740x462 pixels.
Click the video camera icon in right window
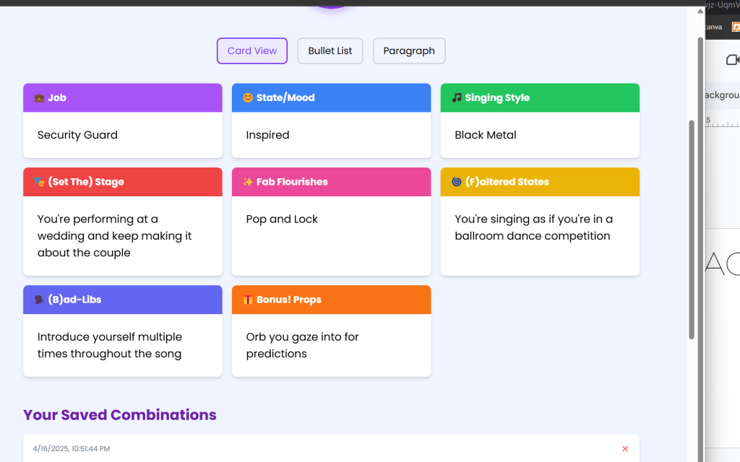click(x=732, y=60)
